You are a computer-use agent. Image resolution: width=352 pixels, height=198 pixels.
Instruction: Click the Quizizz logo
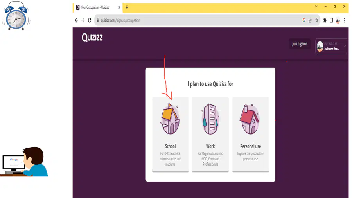click(92, 38)
